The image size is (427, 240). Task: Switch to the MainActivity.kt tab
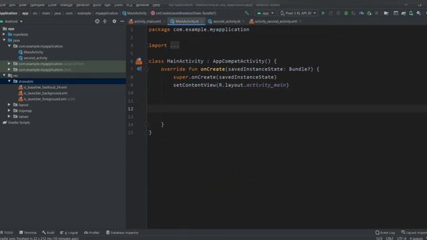click(x=187, y=21)
